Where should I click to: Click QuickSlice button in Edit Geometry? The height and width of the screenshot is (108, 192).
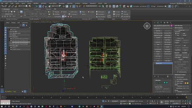pyautogui.click(x=178, y=50)
